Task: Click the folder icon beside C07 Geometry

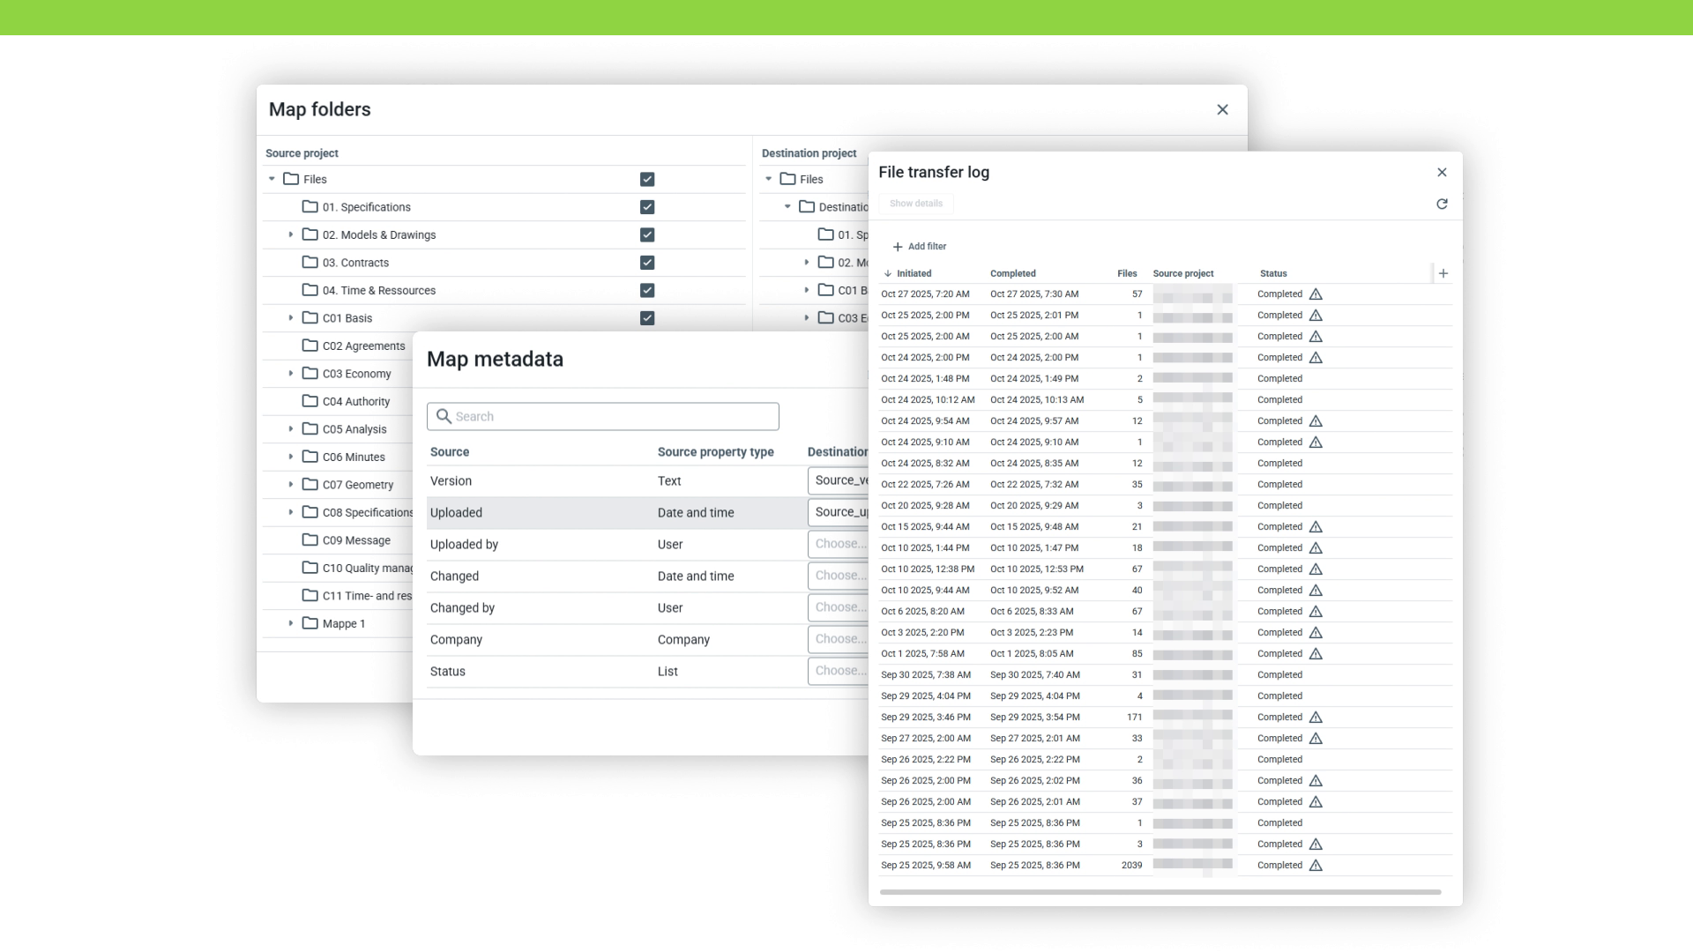Action: 309,484
